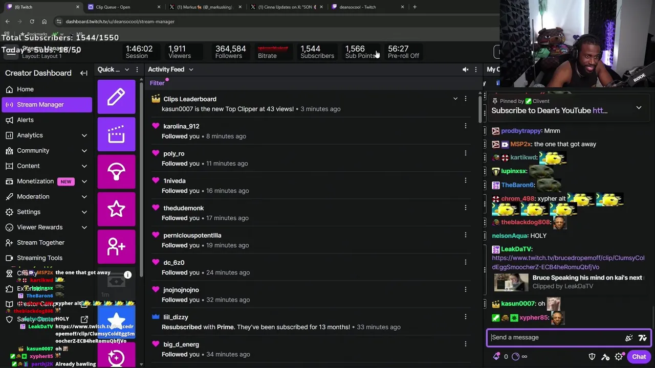
Task: Click username kasun0007 in chat
Action: [x=518, y=304]
